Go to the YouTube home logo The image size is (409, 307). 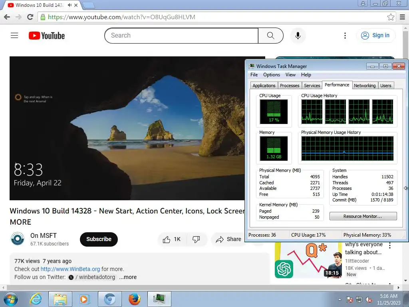pos(47,36)
